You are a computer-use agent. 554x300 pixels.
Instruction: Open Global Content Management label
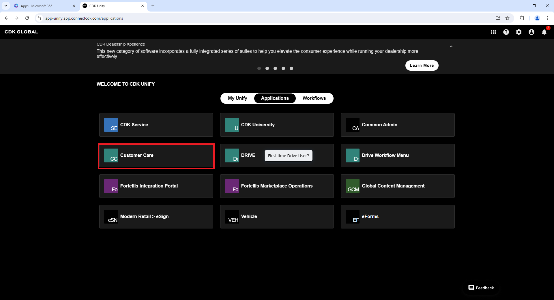[x=393, y=186]
